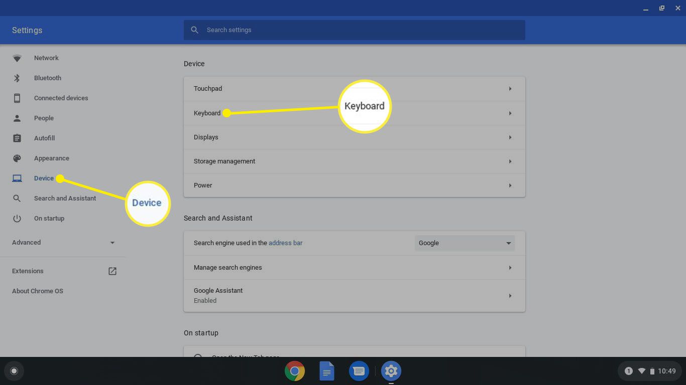
Task: Open the search engine Google dropdown
Action: pyautogui.click(x=465, y=243)
